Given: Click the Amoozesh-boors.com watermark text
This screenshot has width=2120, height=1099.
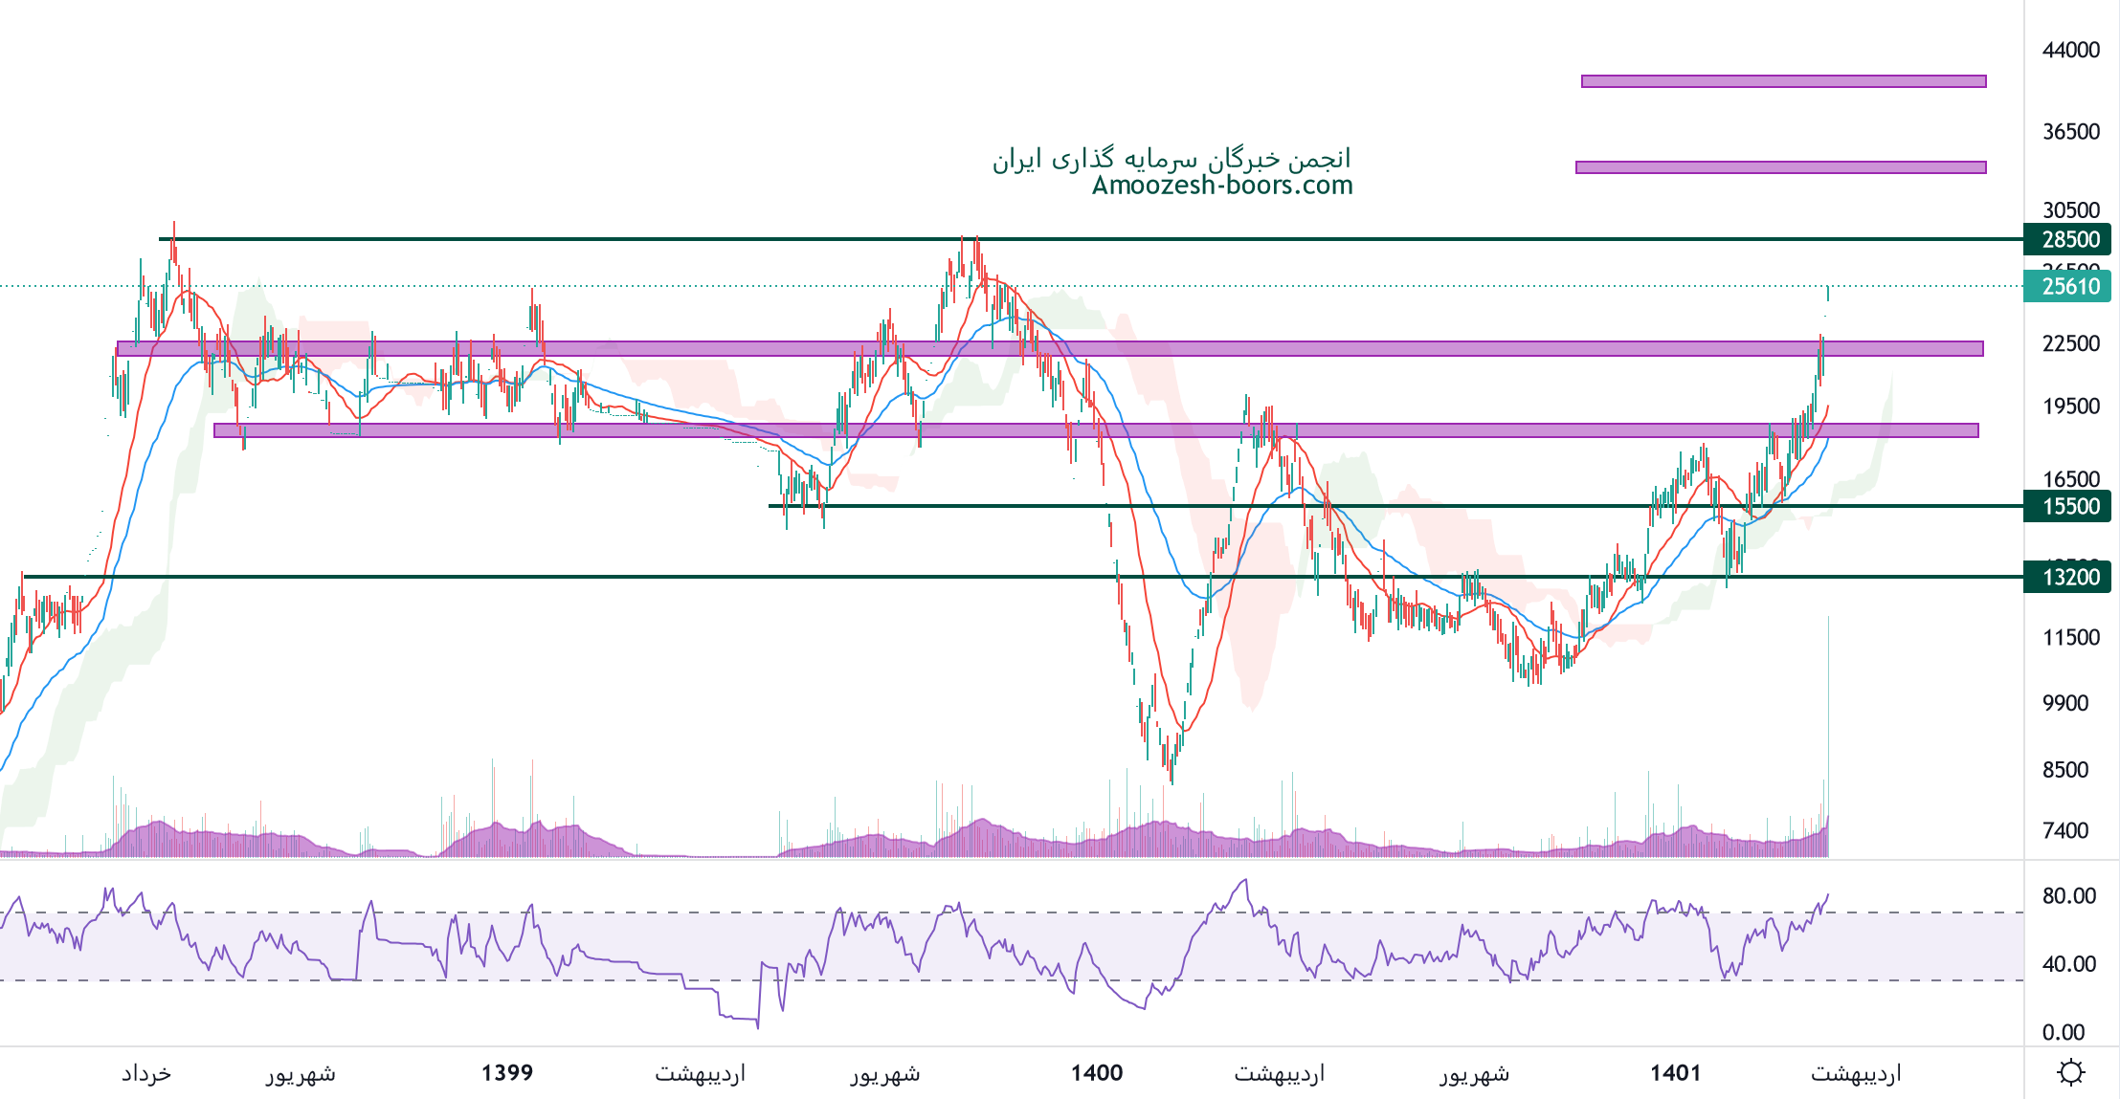Looking at the screenshot, I should tap(1222, 186).
